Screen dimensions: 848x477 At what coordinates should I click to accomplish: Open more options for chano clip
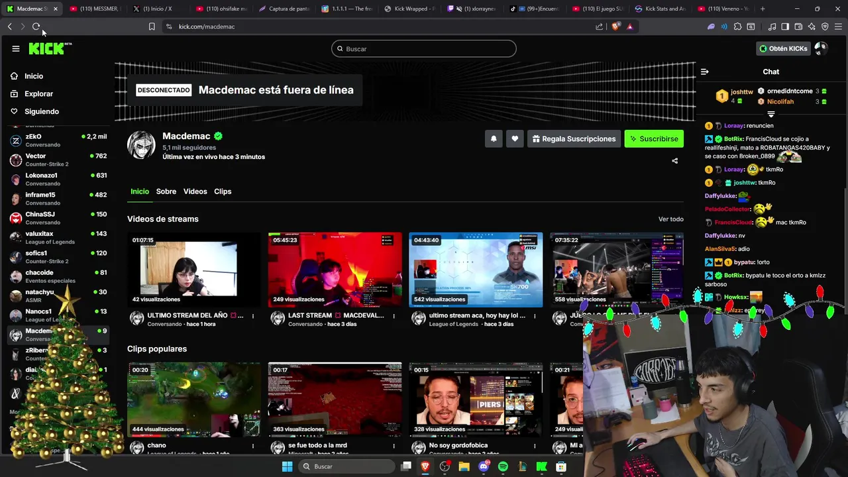252,446
